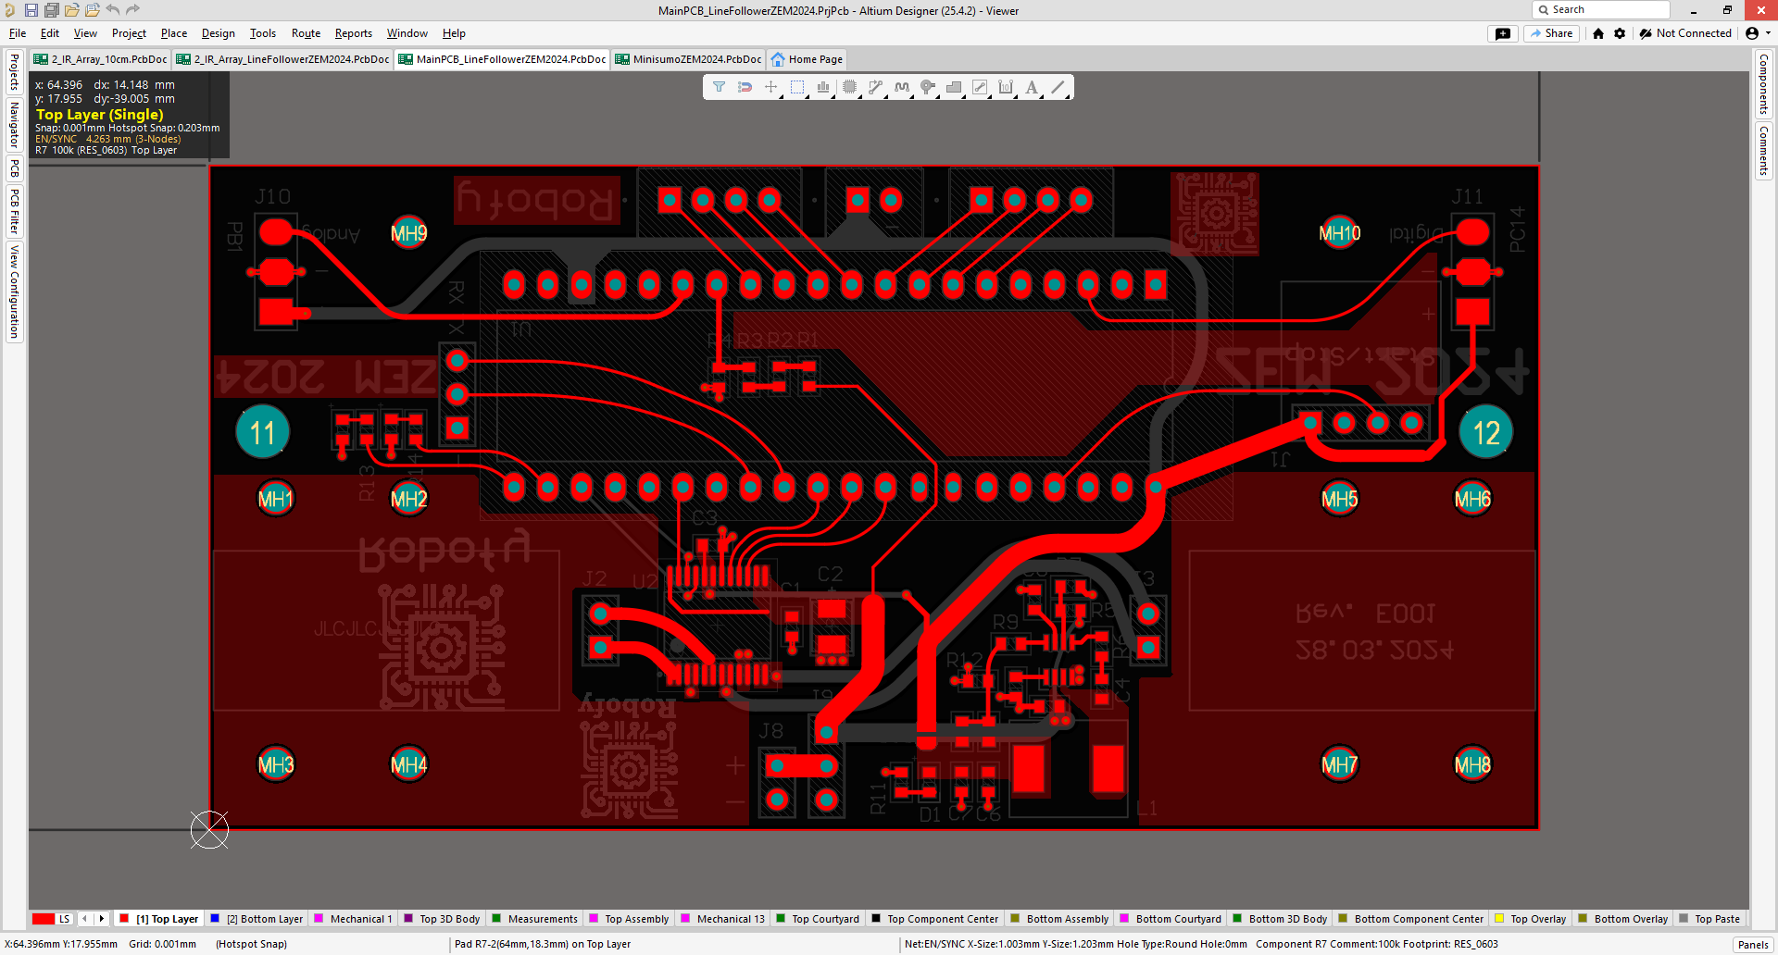Open the Panels button
This screenshot has width=1778, height=955.
click(x=1753, y=945)
